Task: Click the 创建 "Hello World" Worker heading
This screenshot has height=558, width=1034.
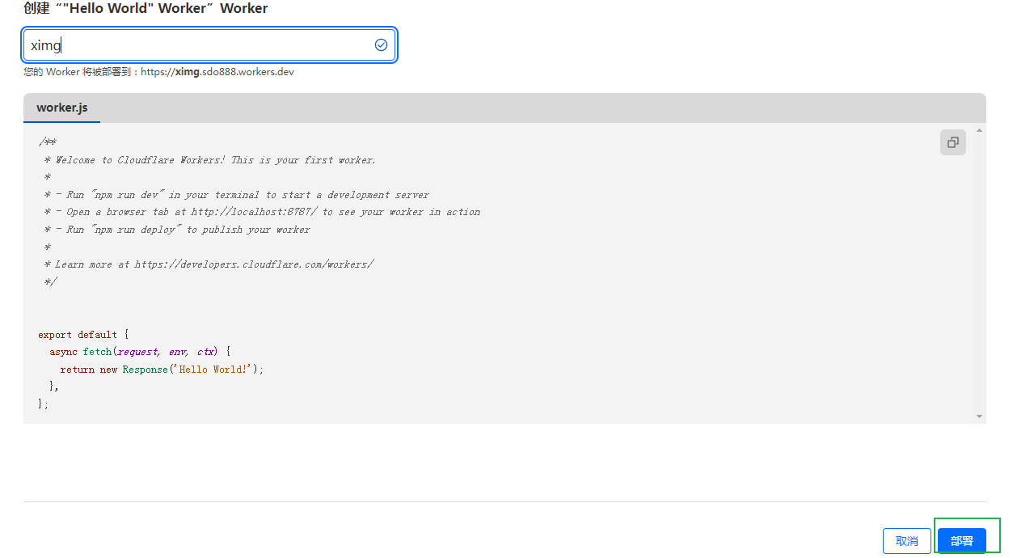Action: tap(146, 9)
